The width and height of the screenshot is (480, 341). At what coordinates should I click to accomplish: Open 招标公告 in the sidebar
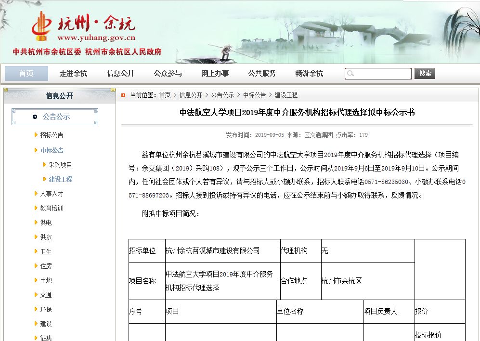tap(52, 135)
